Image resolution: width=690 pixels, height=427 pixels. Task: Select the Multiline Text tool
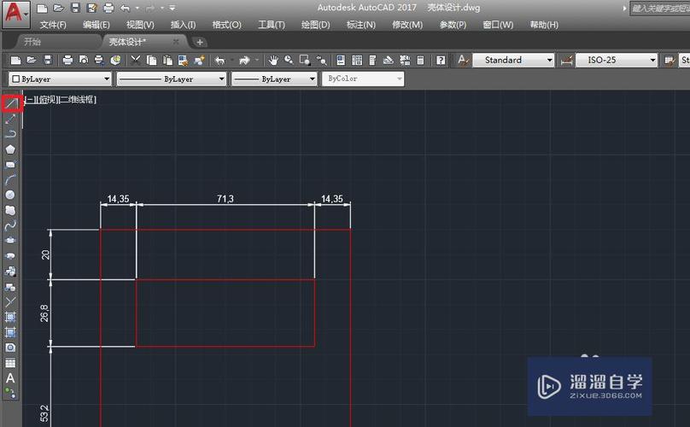[x=10, y=378]
